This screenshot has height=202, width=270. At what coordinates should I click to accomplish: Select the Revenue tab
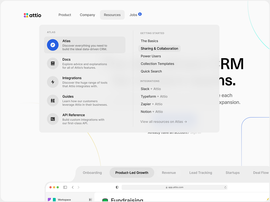point(169,173)
